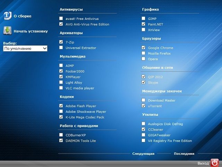Click the Кодеки section heading
Screen dimensions: 222x167
pos(67,97)
